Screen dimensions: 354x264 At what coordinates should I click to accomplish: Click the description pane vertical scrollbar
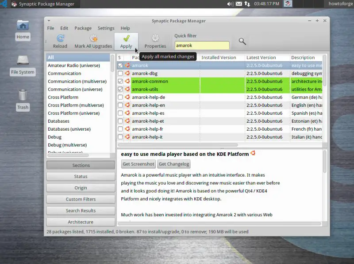tap(325, 162)
